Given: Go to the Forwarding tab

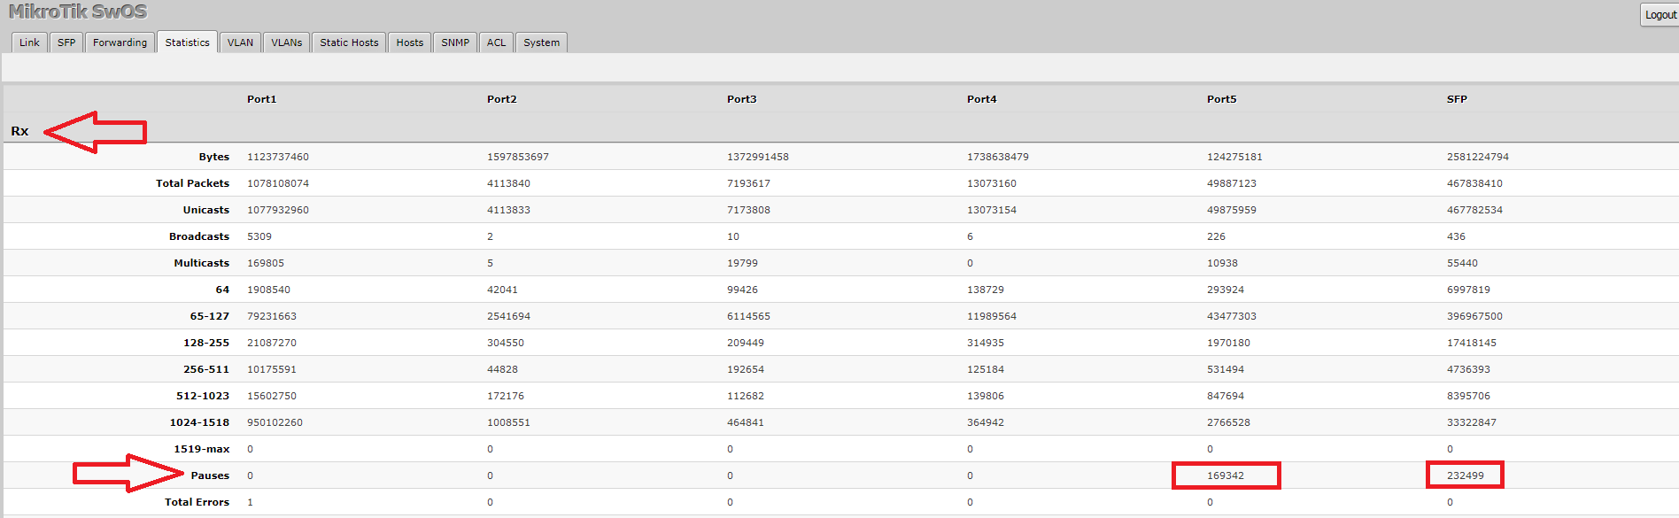Looking at the screenshot, I should pyautogui.click(x=120, y=43).
